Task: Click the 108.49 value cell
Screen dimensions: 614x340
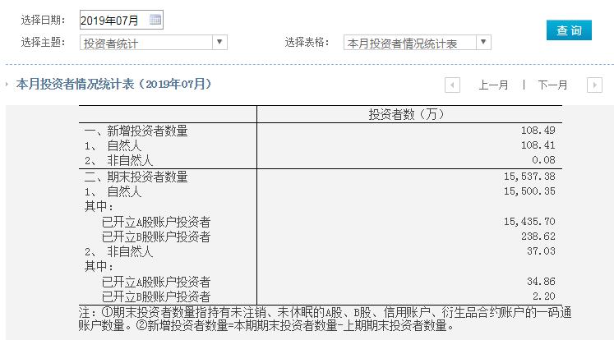Action: point(538,130)
